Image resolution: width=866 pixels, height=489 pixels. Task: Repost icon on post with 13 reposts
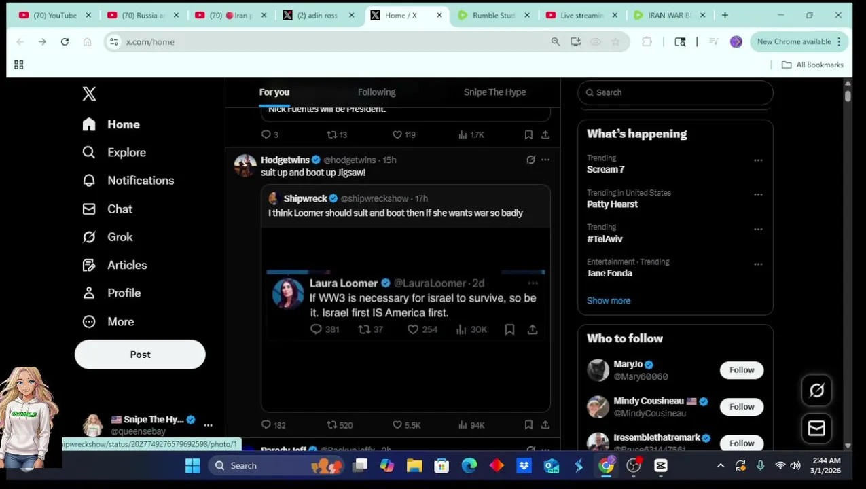[x=337, y=134]
